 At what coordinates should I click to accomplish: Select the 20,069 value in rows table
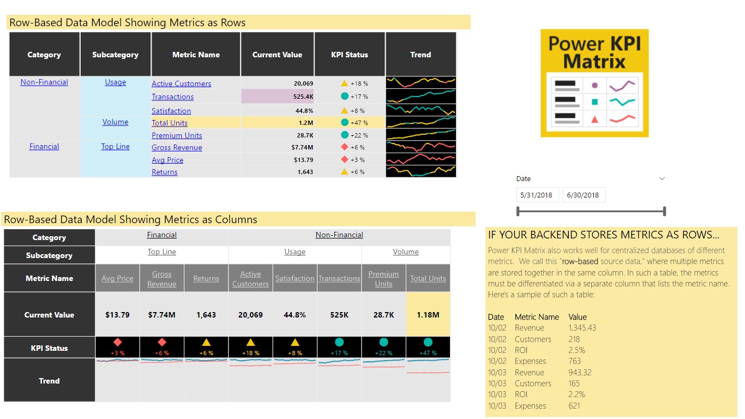pos(303,83)
